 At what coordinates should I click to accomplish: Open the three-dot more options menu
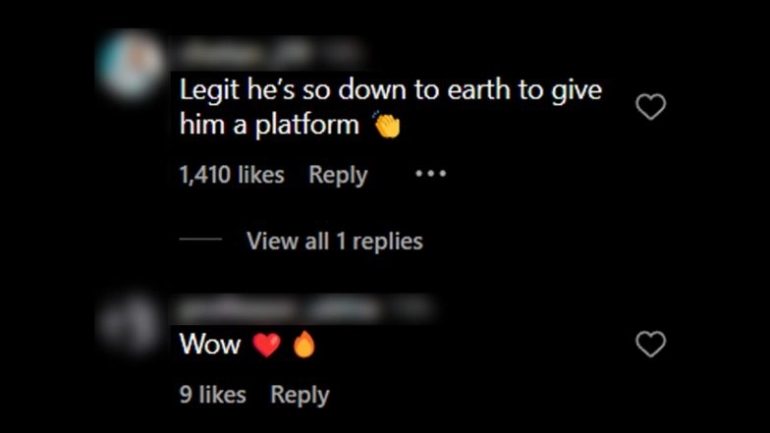(x=430, y=173)
